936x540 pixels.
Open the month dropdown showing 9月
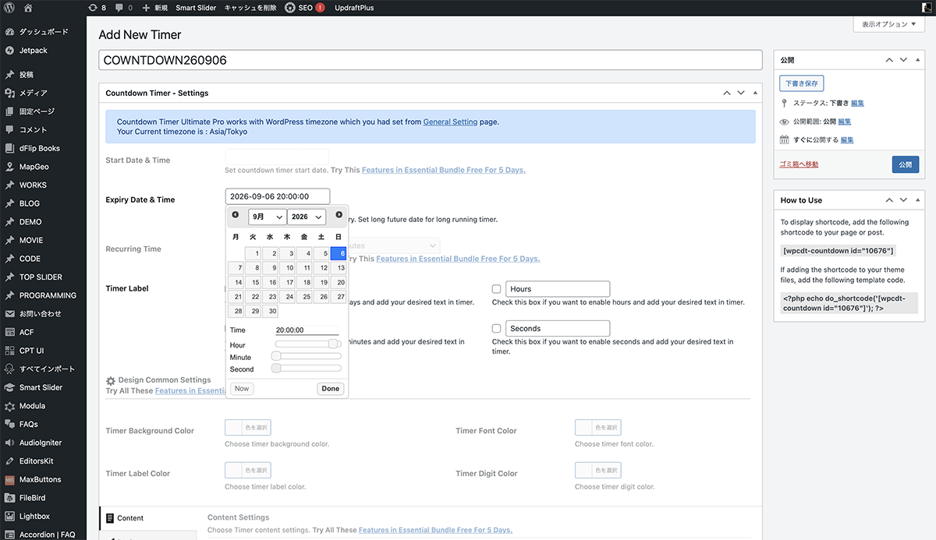(x=267, y=217)
